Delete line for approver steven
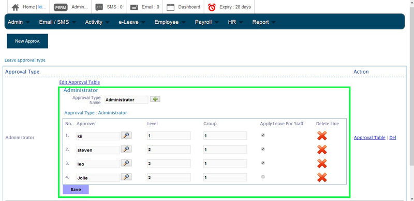Screen dimensions: 414x201 pyautogui.click(x=322, y=149)
